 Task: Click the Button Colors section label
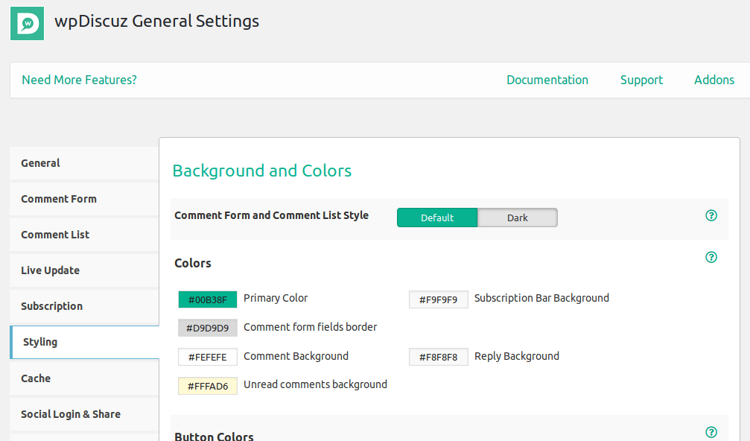(x=214, y=437)
